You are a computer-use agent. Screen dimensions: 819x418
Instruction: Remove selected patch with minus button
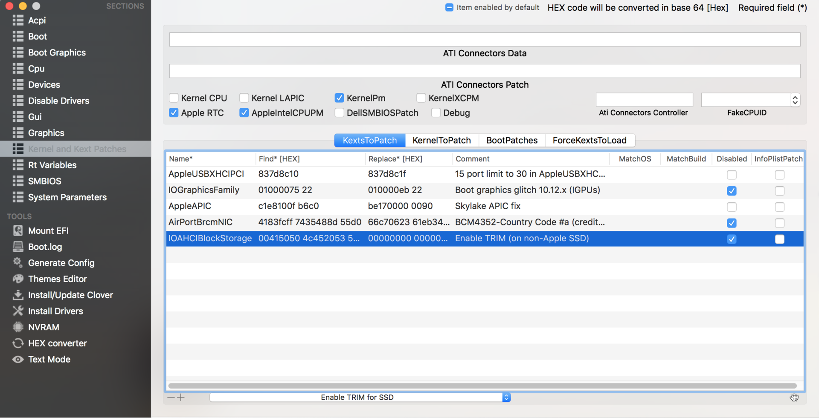click(171, 397)
